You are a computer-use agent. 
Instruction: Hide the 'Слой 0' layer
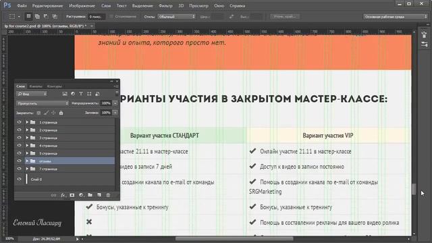coord(19,179)
